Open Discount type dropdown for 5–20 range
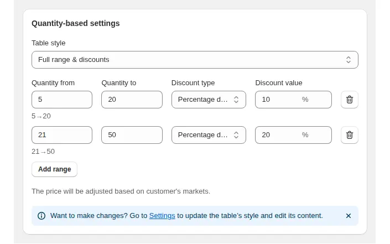The height and width of the screenshot is (244, 390). tap(209, 100)
